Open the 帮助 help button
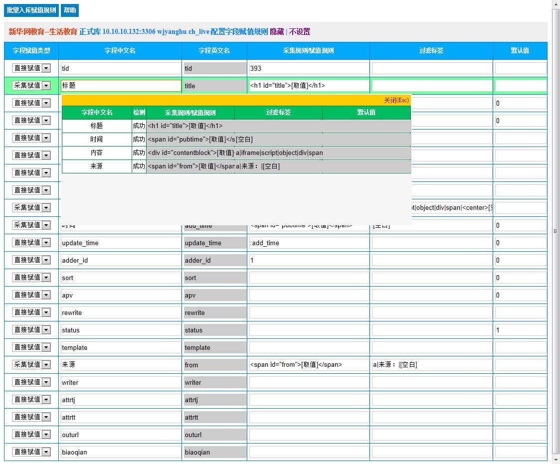 pos(70,10)
